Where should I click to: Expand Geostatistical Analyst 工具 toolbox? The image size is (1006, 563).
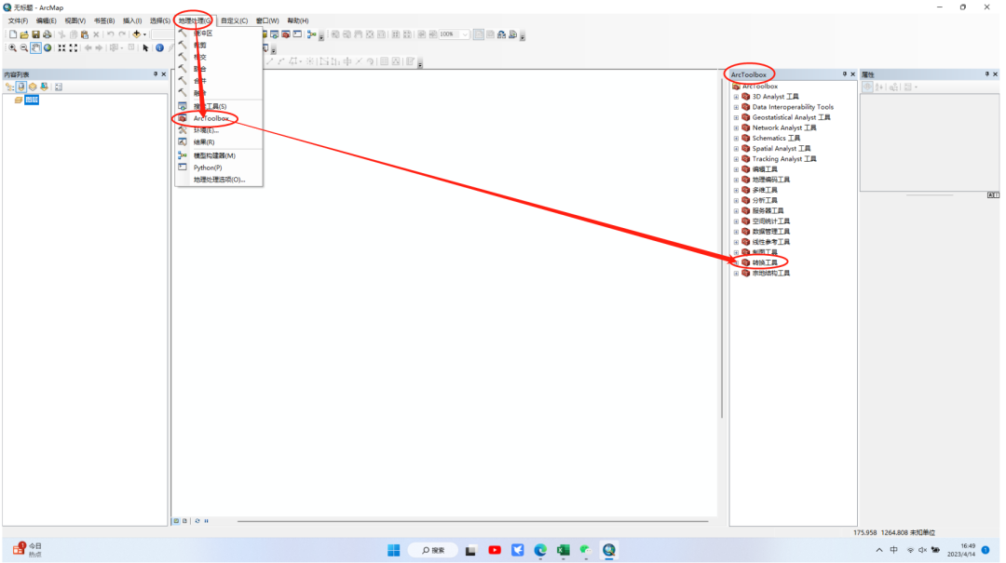click(737, 117)
